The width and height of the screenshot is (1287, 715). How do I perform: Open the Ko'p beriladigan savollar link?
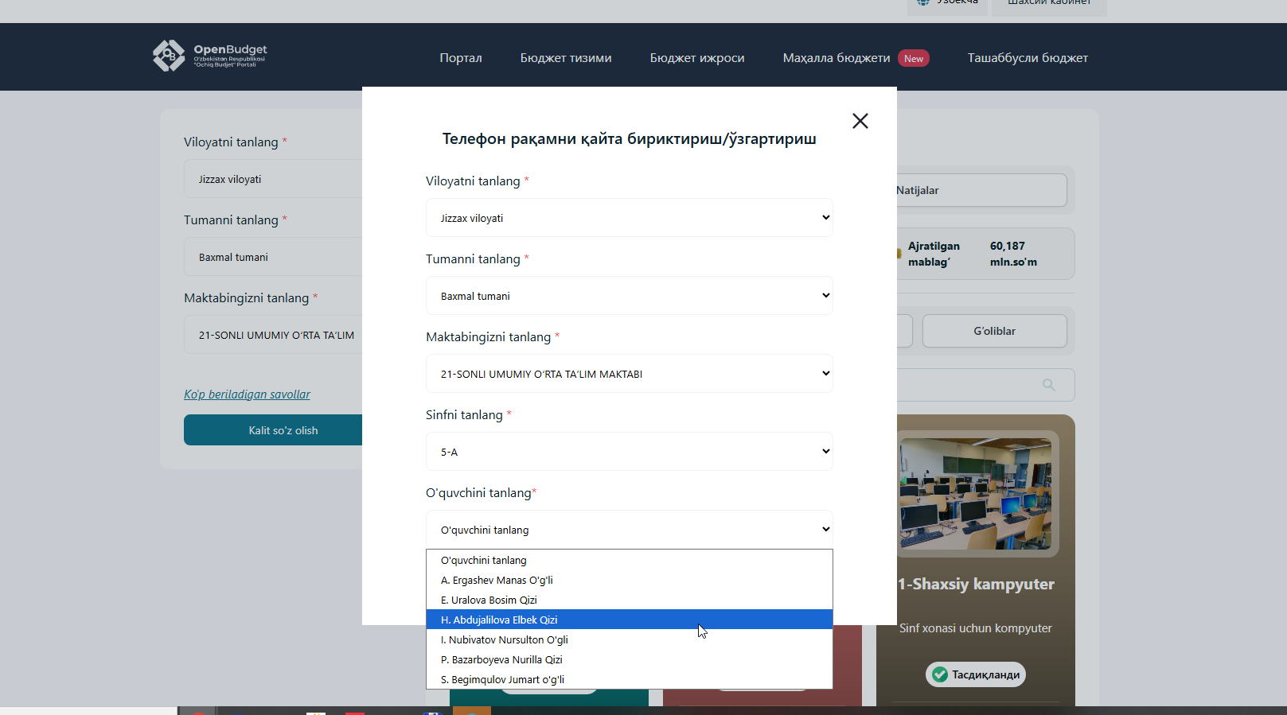247,394
